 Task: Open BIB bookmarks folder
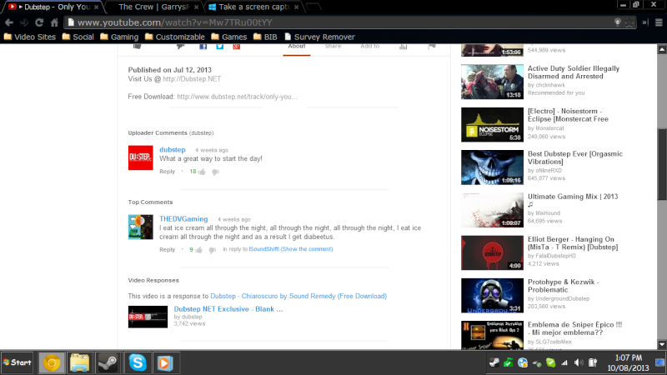click(265, 37)
